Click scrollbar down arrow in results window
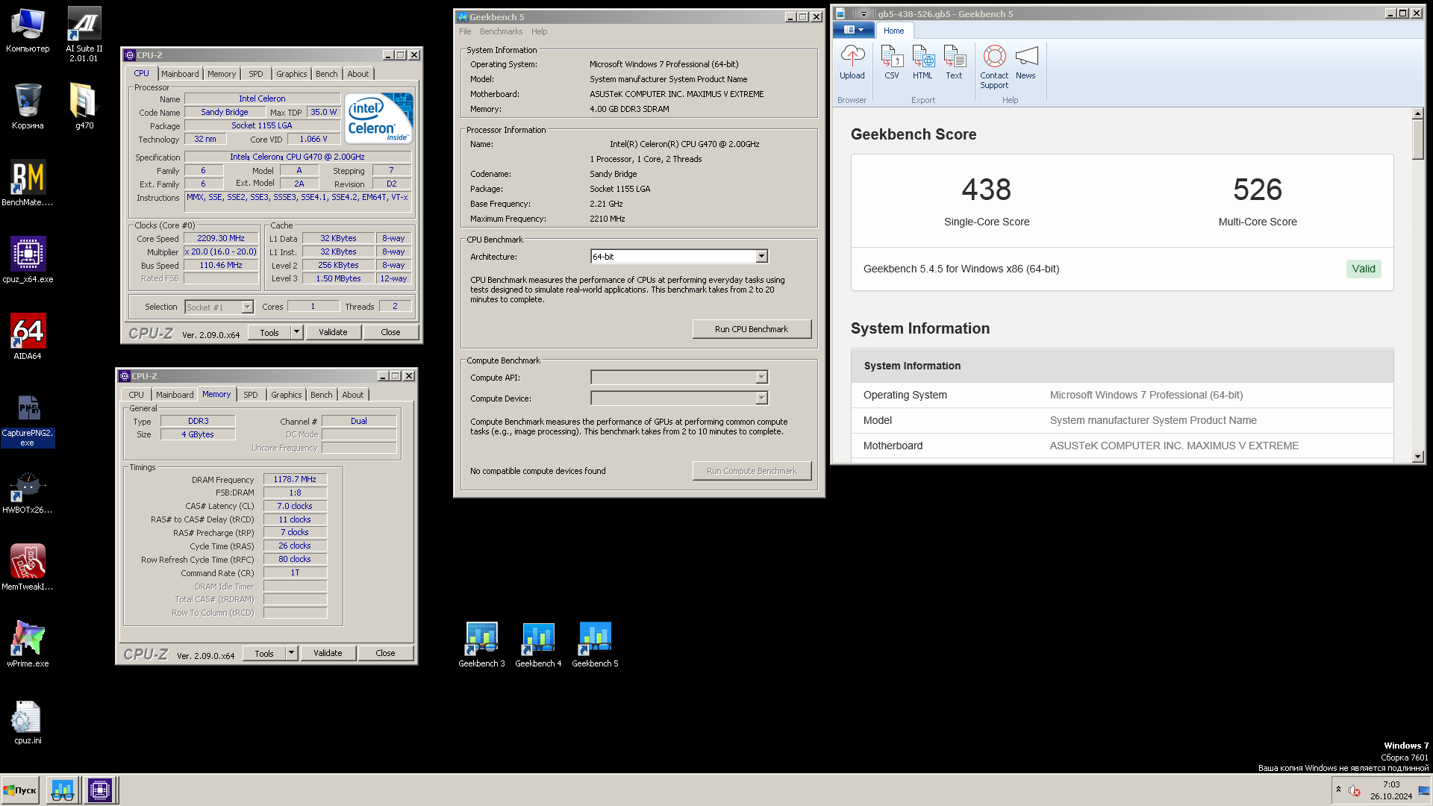1433x806 pixels. click(1418, 457)
